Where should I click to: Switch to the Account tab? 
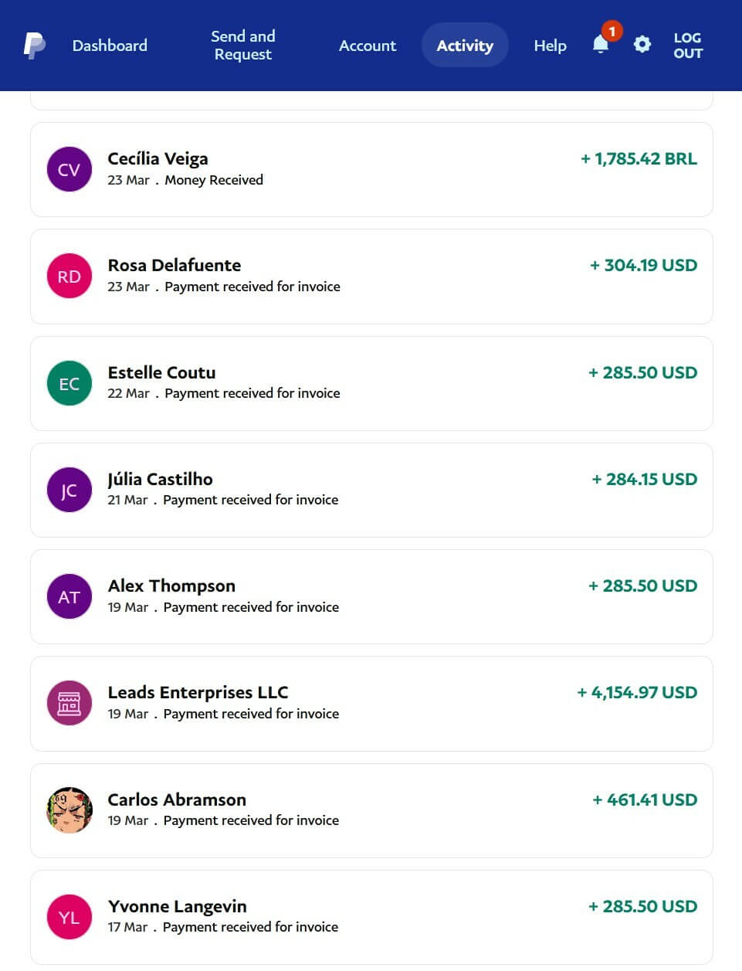point(368,46)
